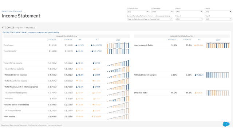Click the Total Loans row label

tap(8, 45)
